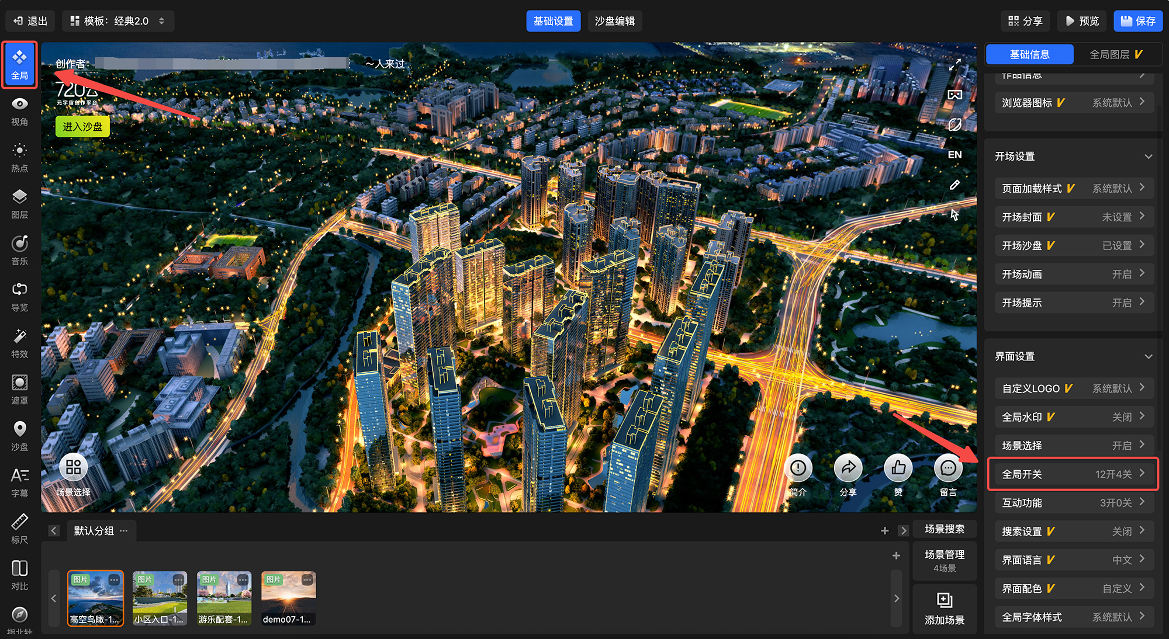Image resolution: width=1169 pixels, height=639 pixels.
Task: Toggle 全局水印 watermark setting
Action: (x=1074, y=417)
